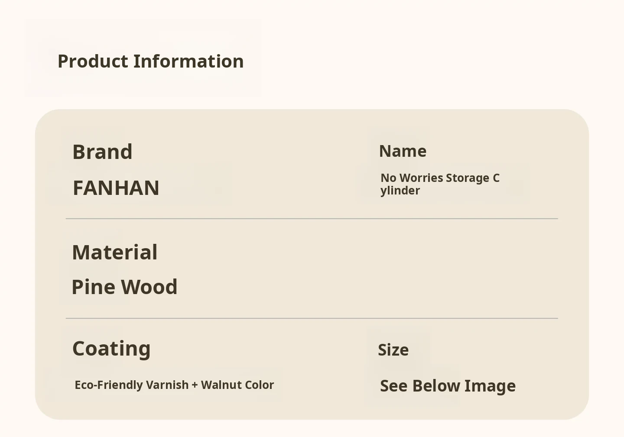The image size is (624, 437).
Task: Select the Name field label
Action: (403, 151)
